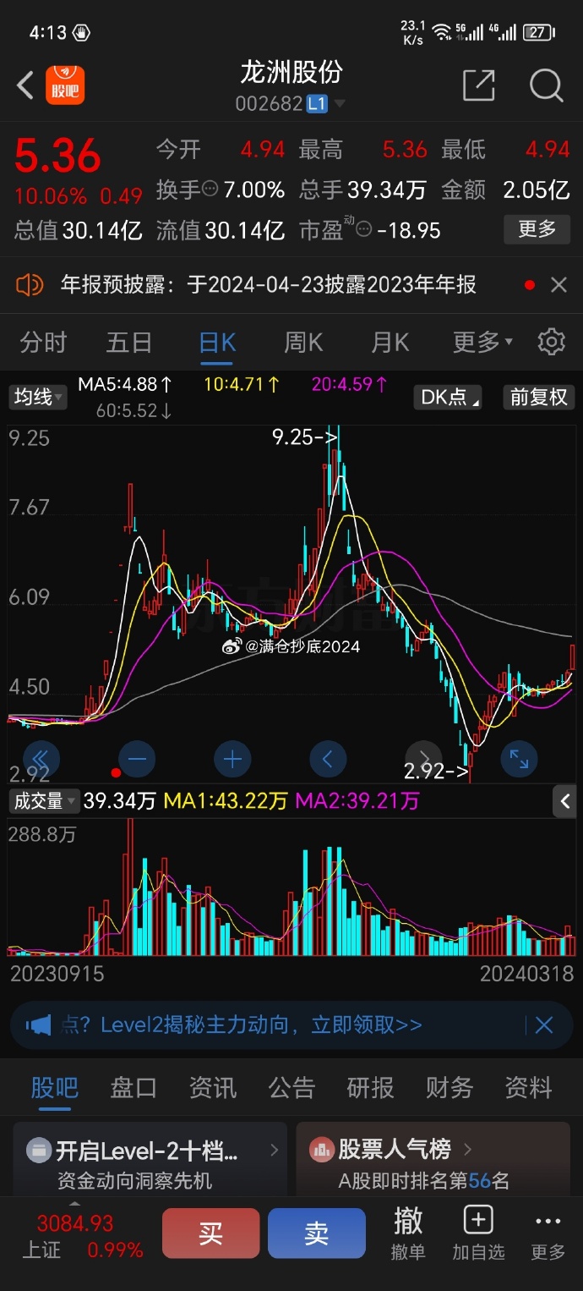
Task: Switch to 五日 chart tab
Action: click(x=129, y=342)
